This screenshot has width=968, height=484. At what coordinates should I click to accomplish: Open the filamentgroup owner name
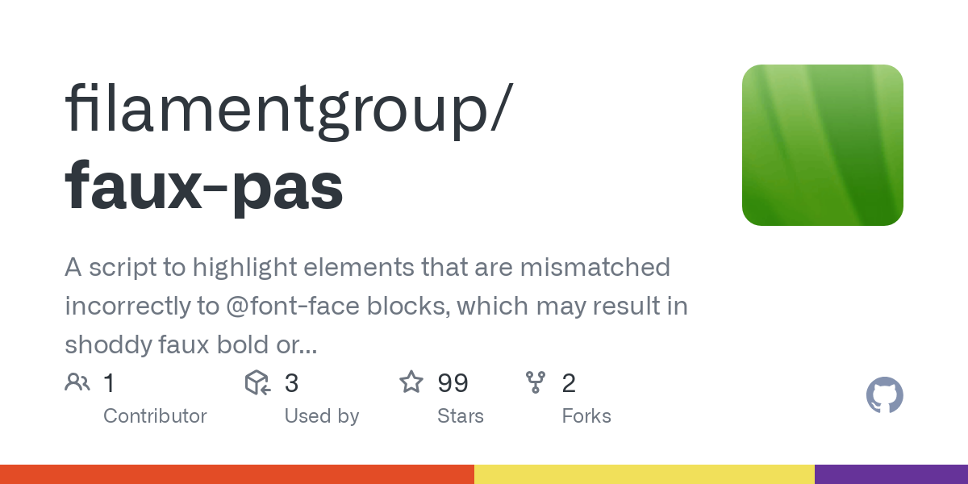point(286,109)
